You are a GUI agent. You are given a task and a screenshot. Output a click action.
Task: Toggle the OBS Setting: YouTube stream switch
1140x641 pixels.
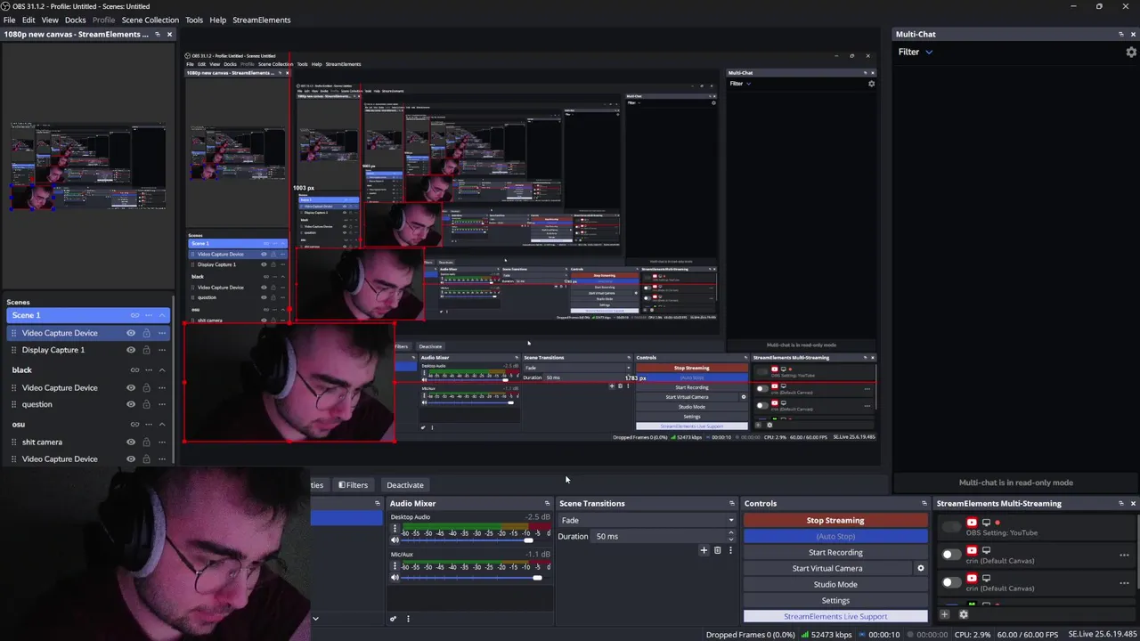[951, 526]
